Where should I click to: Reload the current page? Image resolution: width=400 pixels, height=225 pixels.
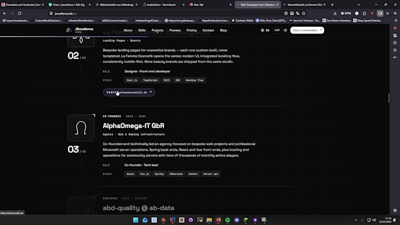pos(19,14)
